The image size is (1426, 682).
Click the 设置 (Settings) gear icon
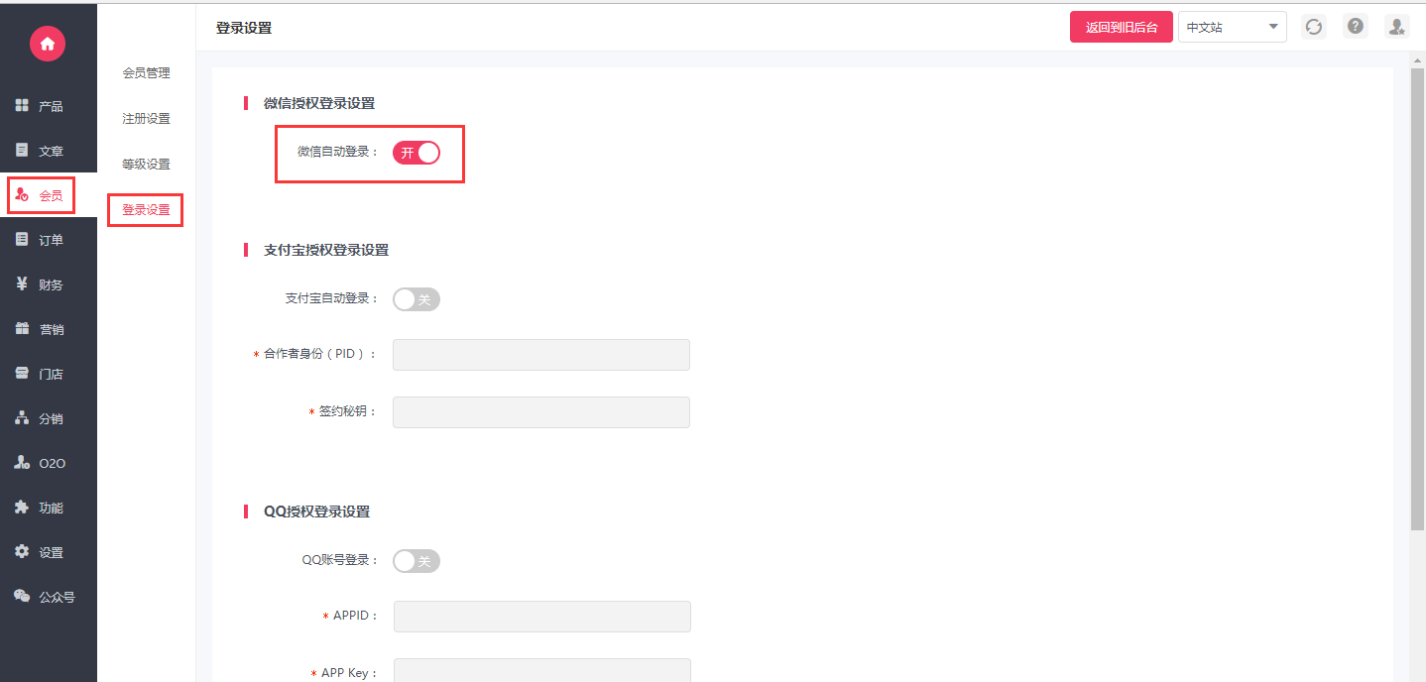pos(22,552)
